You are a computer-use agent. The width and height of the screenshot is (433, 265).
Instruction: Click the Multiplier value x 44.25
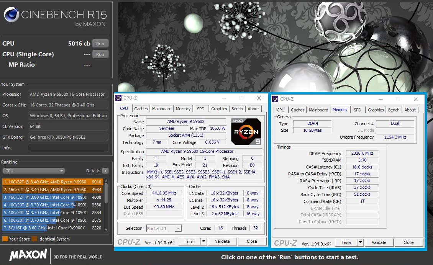(164, 200)
